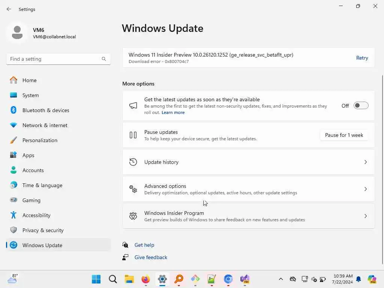Viewport: 384px width, 288px height.
Task: Open Copilot Preview icon in taskbar corner
Action: [x=372, y=279]
